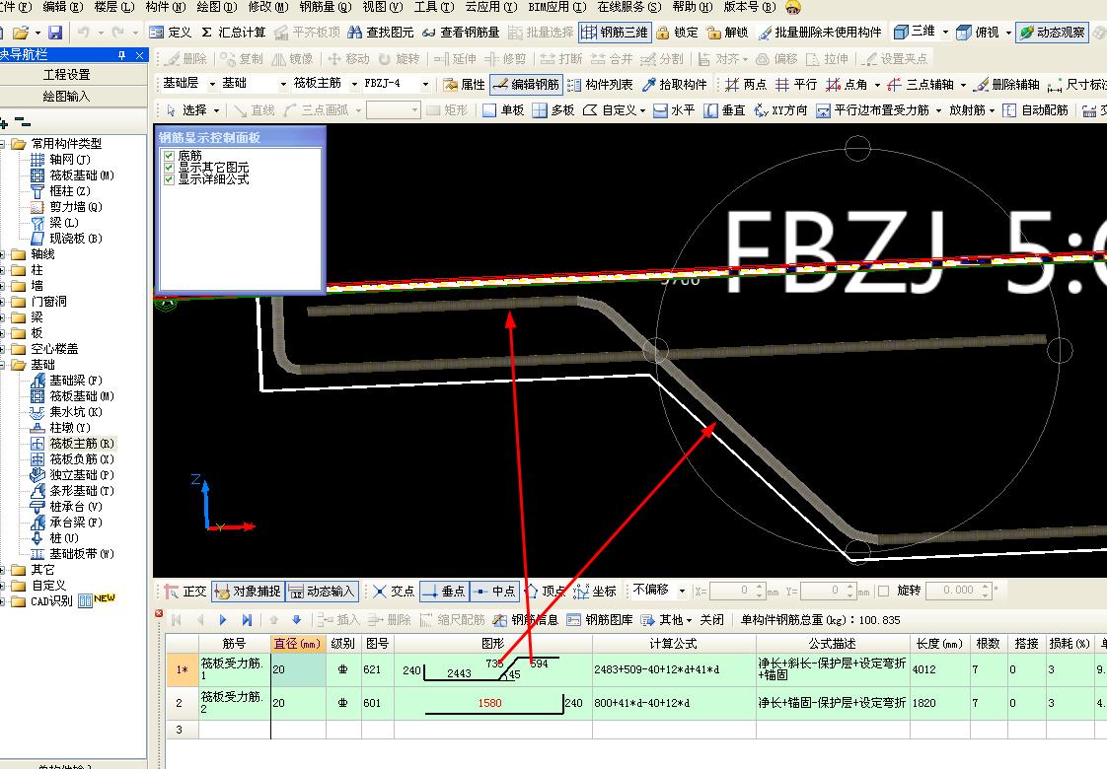The height and width of the screenshot is (769, 1107).
Task: Select 拾取构件 pick component tool
Action: pyautogui.click(x=674, y=85)
